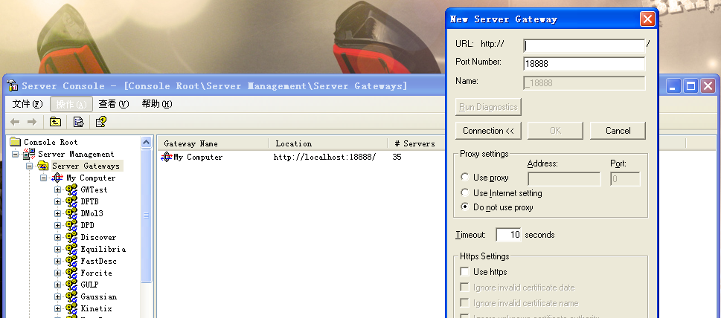Collapse the Server Gateways tree node

pyautogui.click(x=30, y=166)
